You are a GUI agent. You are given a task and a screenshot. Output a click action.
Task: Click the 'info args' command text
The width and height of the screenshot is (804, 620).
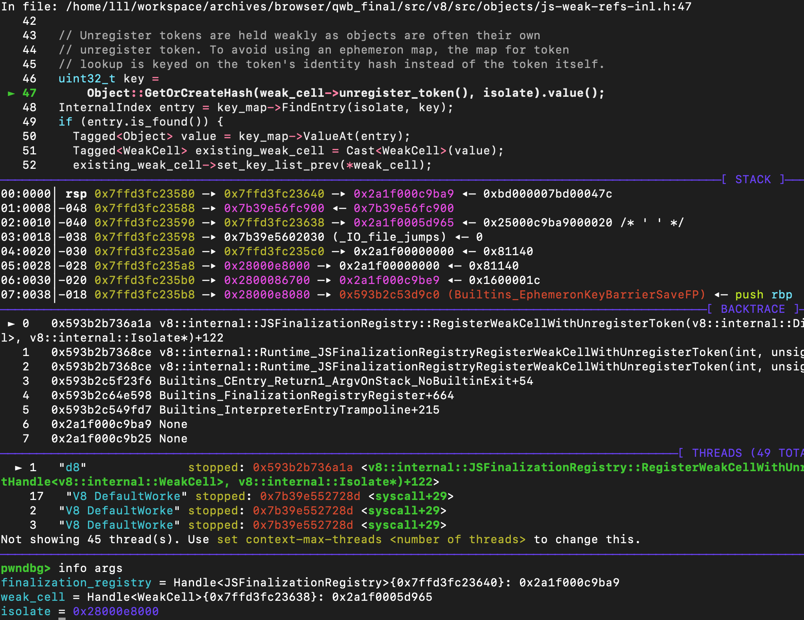(90, 568)
